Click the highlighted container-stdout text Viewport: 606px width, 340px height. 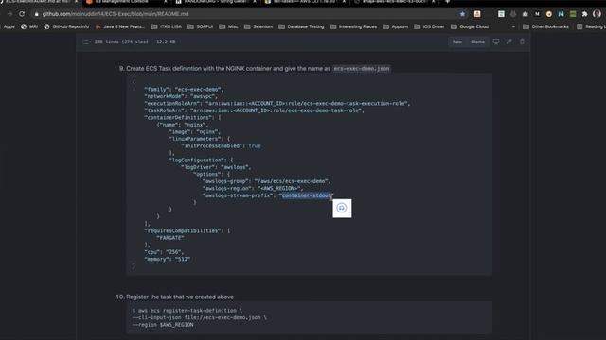point(307,195)
